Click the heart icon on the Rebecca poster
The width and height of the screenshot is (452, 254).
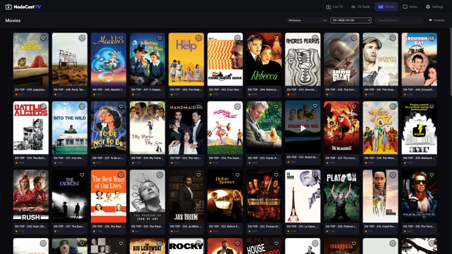(276, 38)
